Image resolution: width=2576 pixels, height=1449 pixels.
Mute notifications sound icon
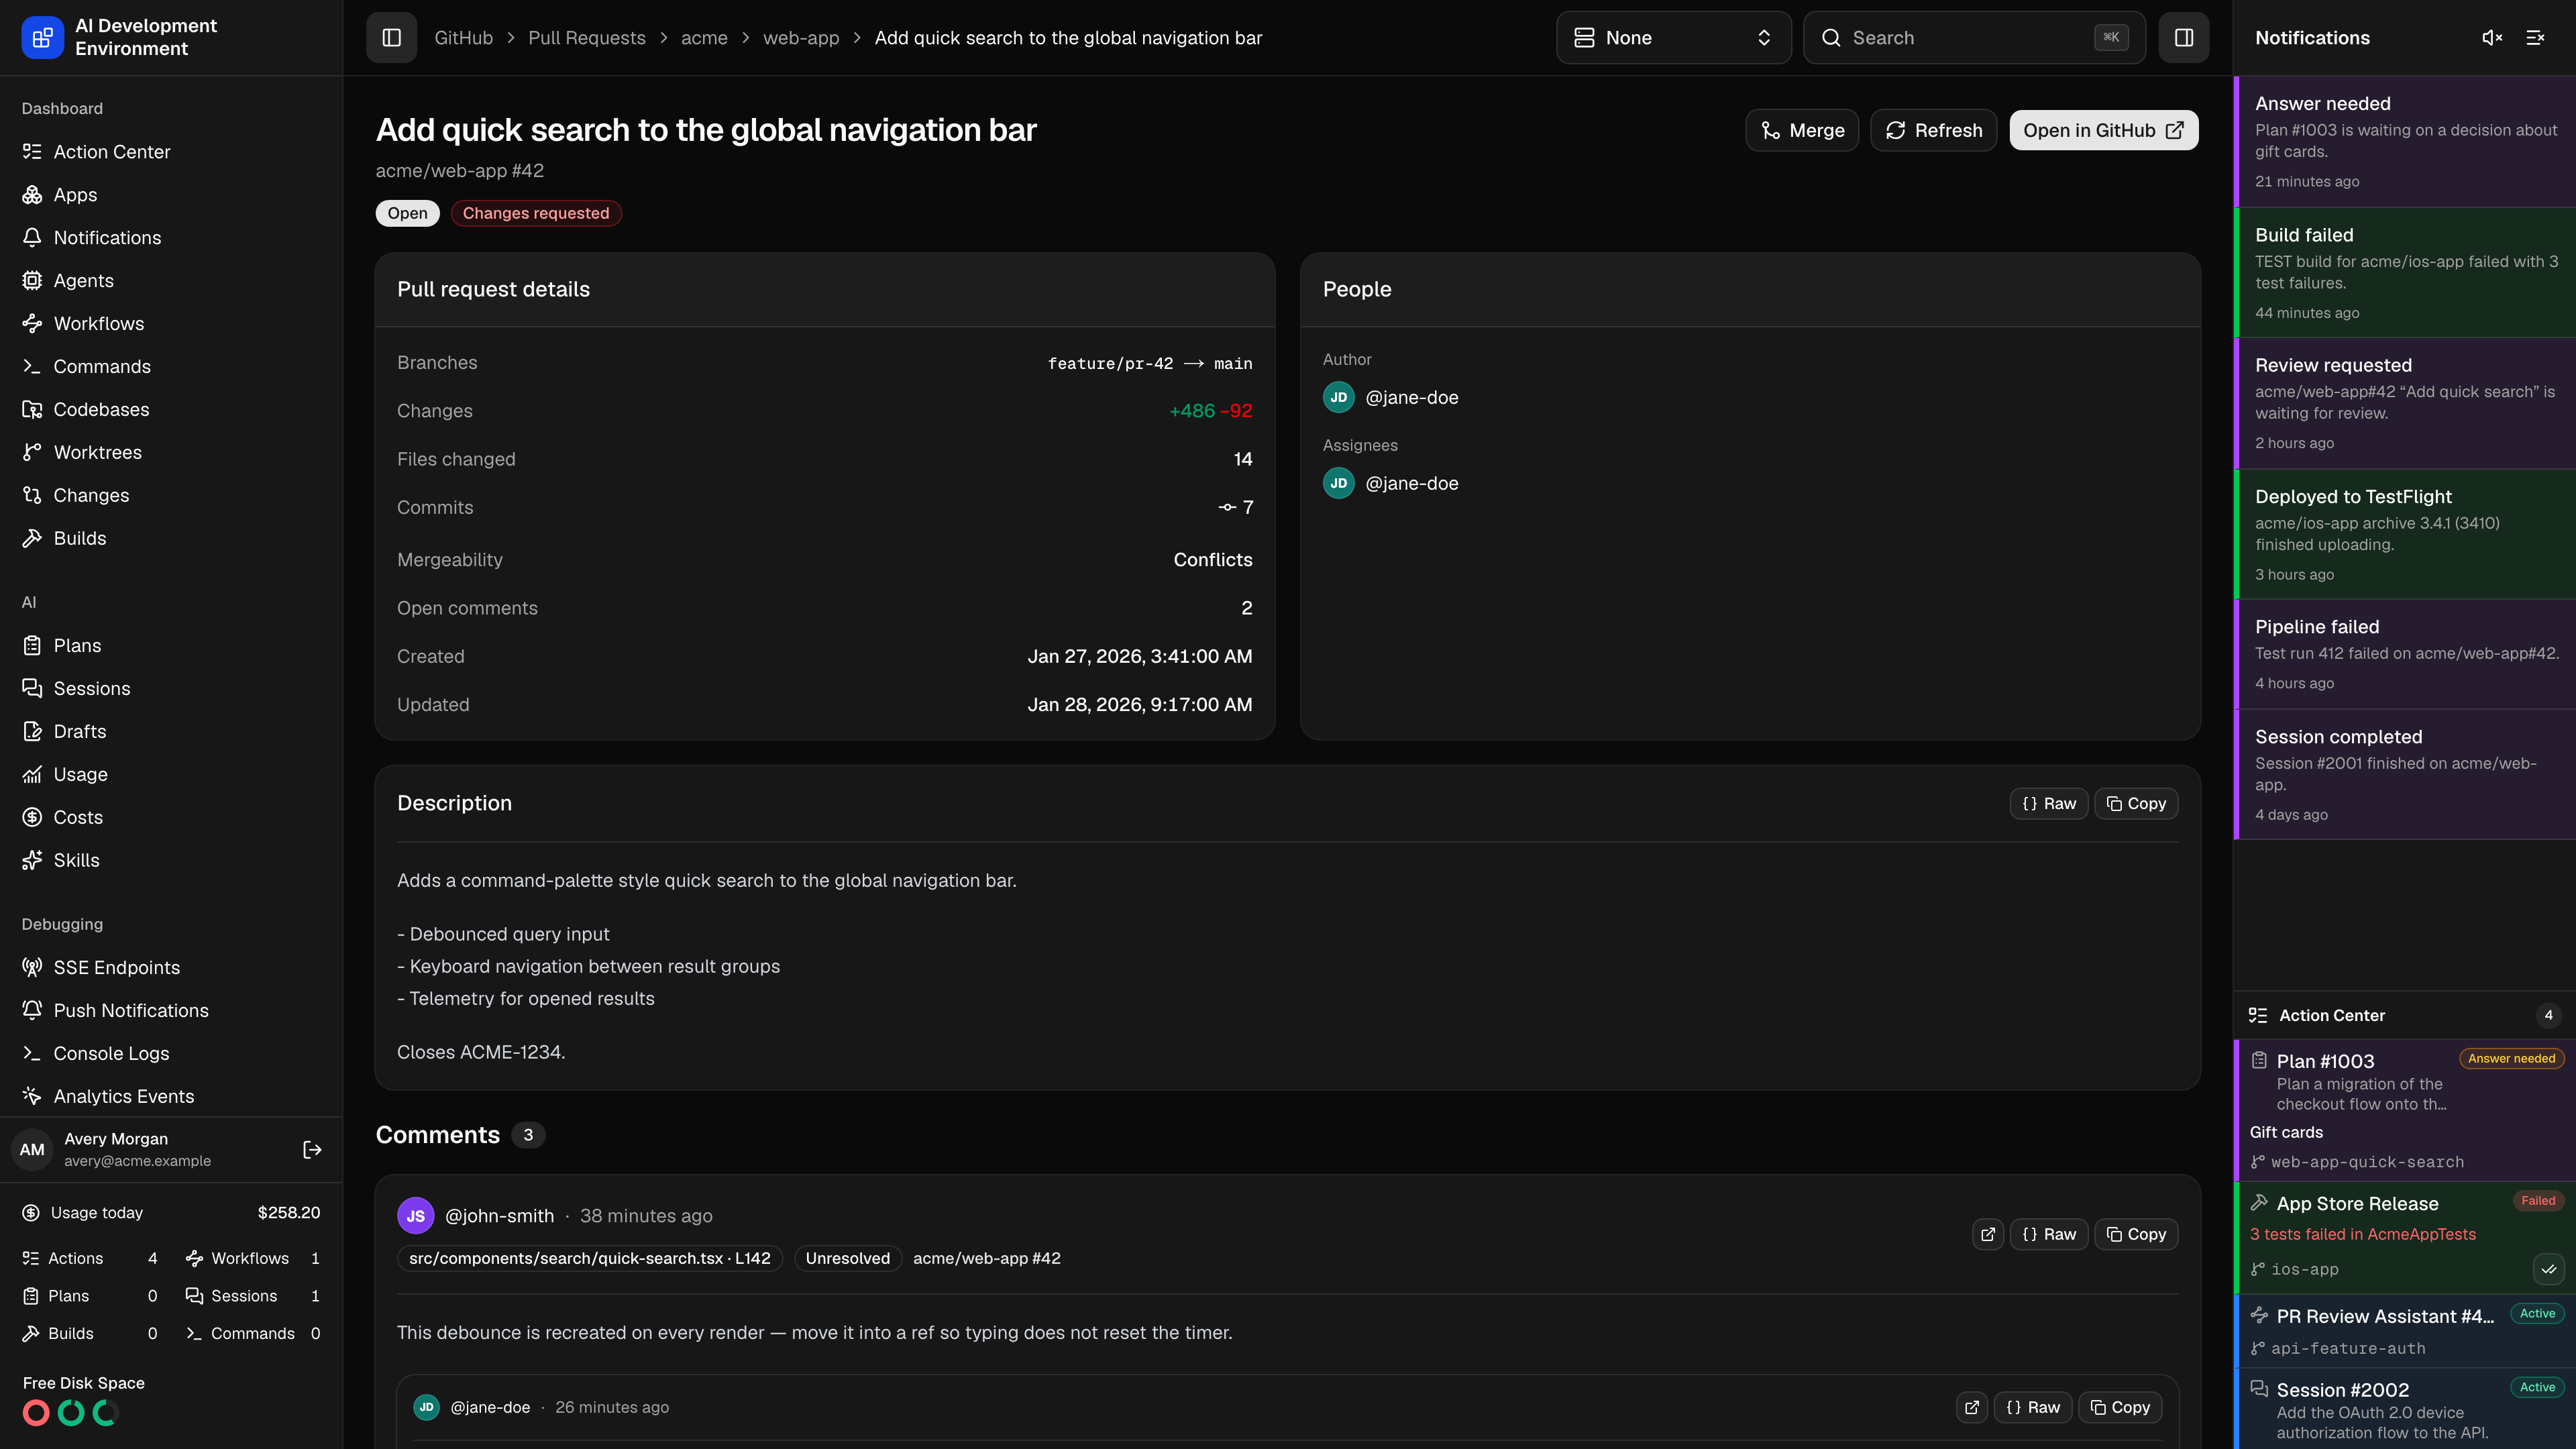[x=2492, y=38]
